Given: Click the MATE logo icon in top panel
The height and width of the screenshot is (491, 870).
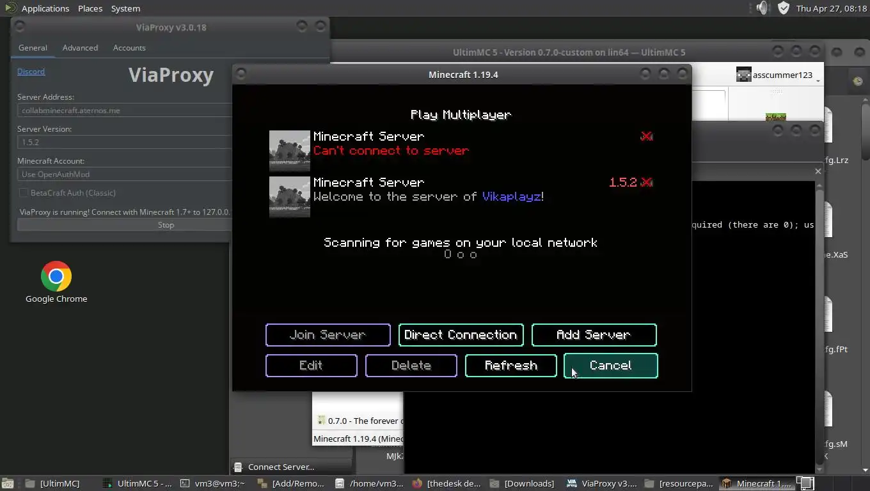Looking at the screenshot, I should 10,8.
